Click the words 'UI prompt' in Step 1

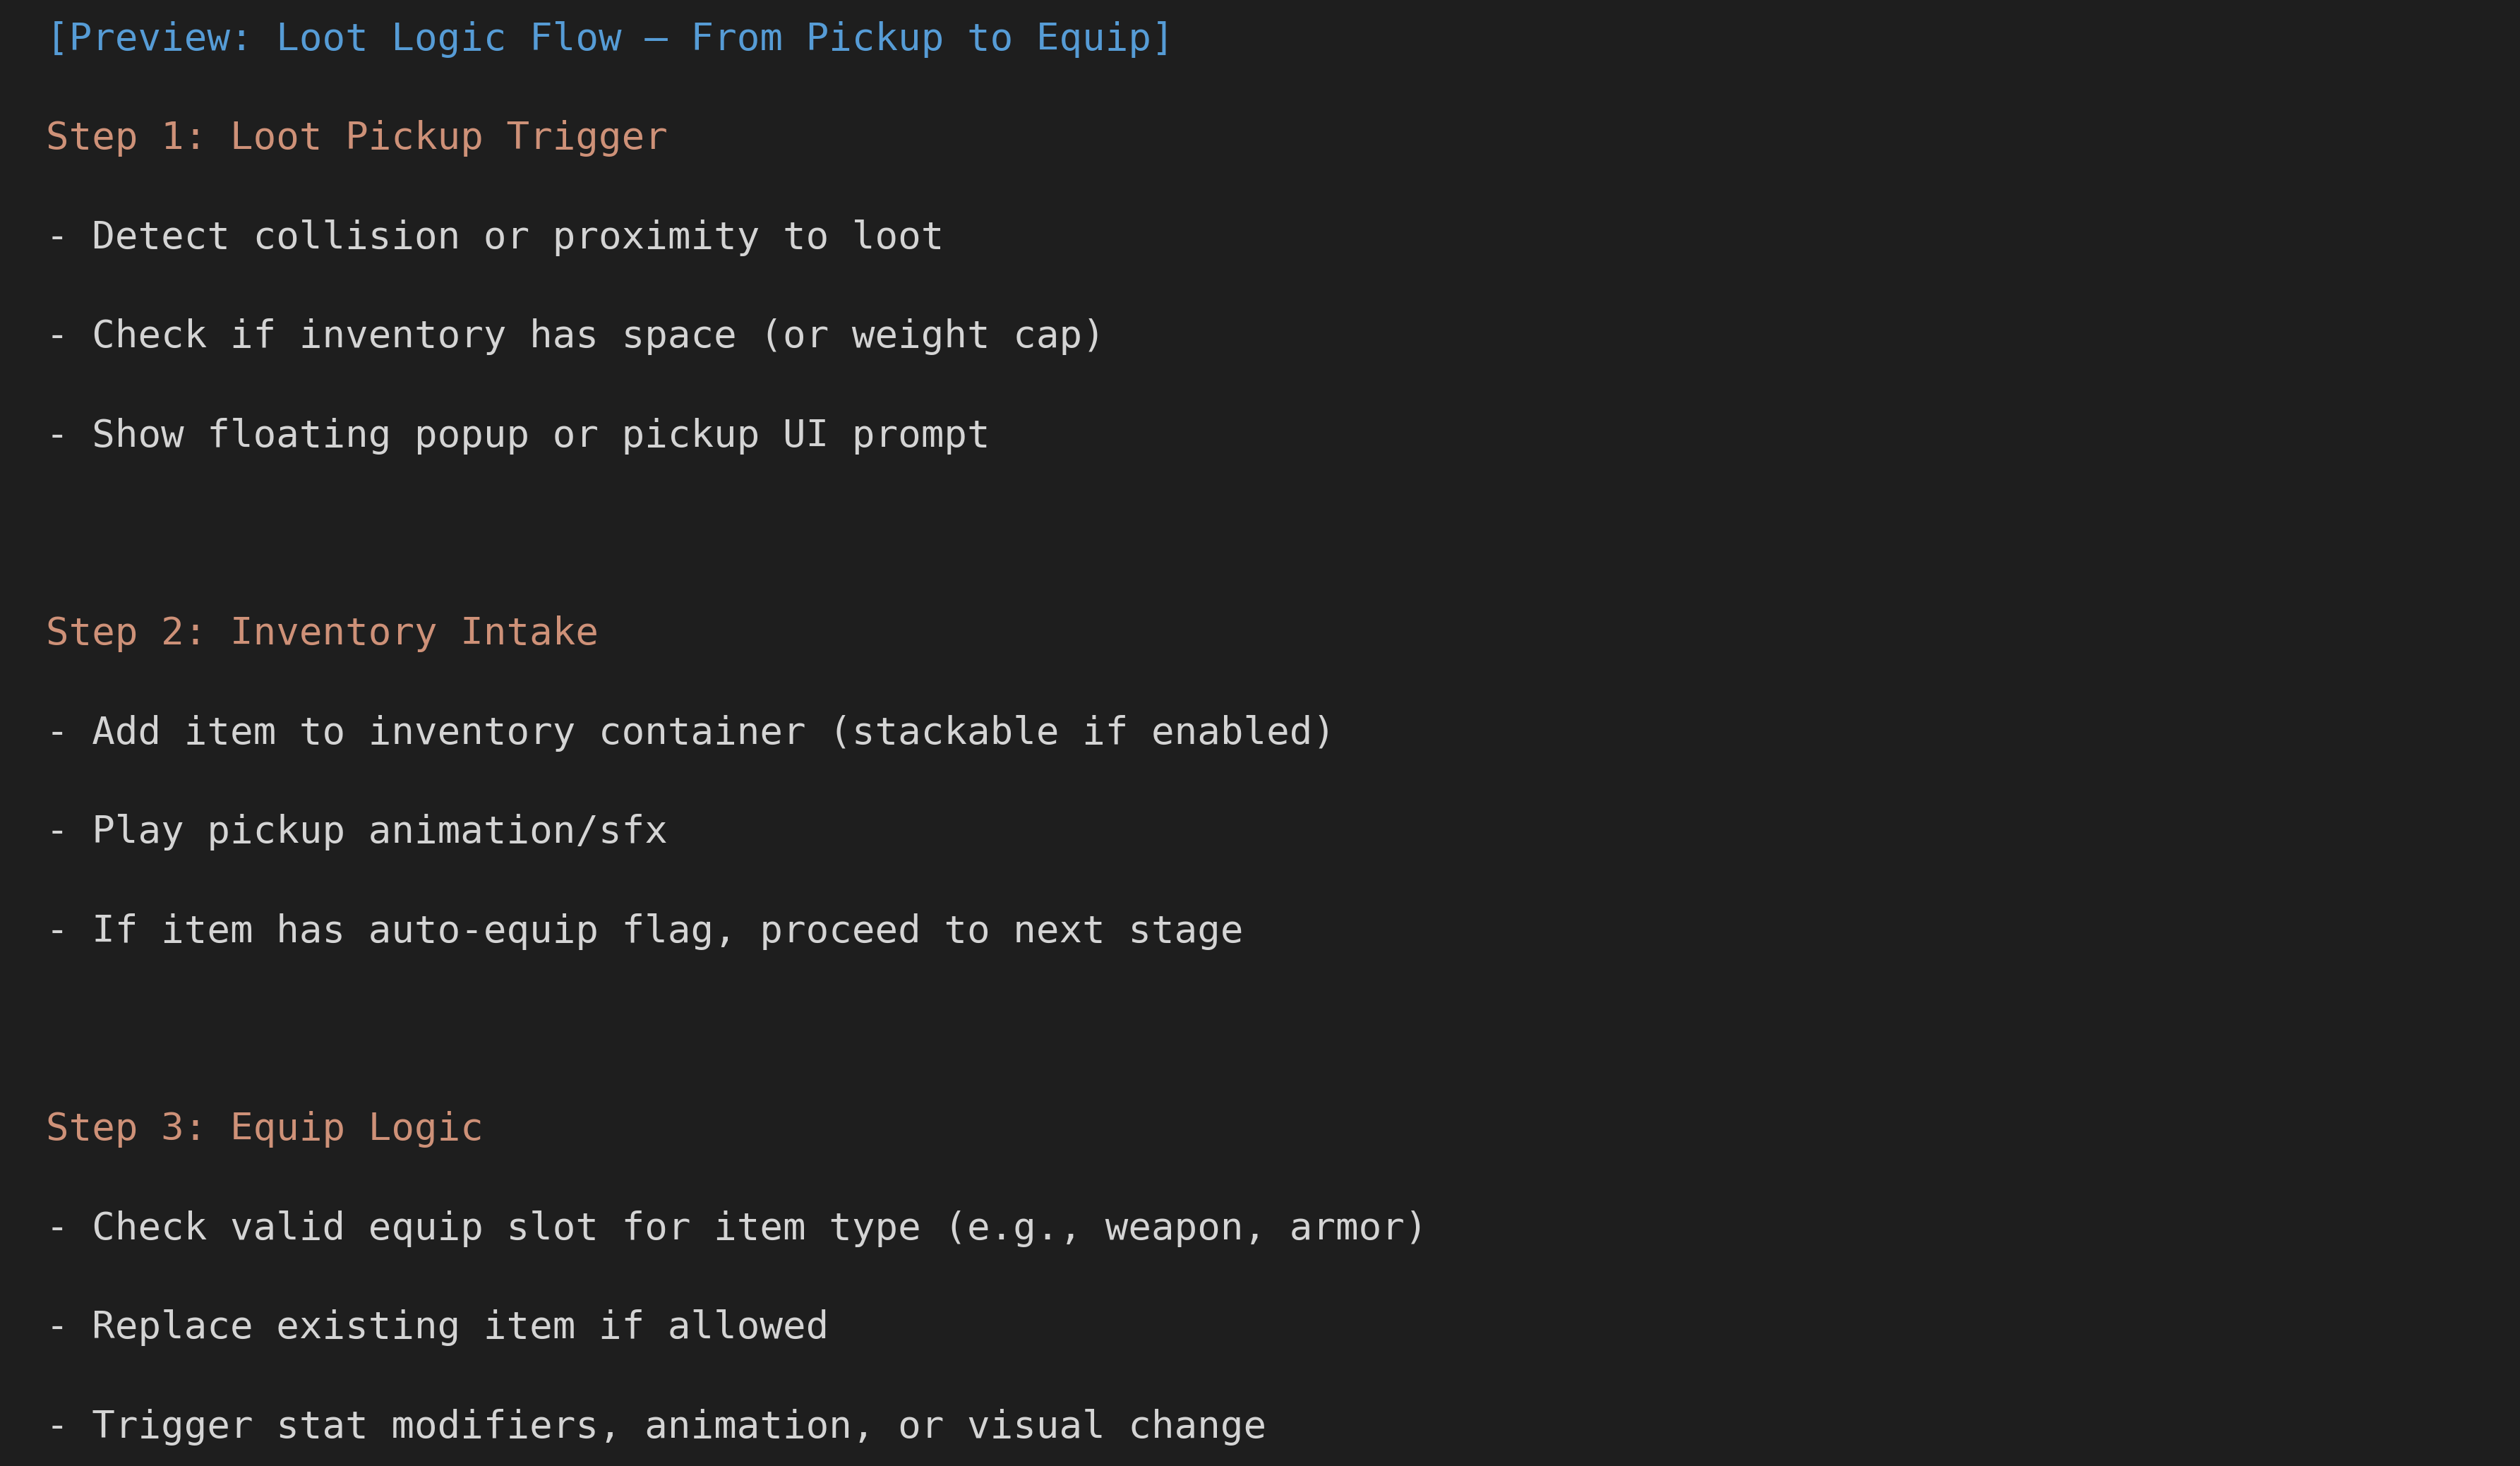[x=886, y=434]
